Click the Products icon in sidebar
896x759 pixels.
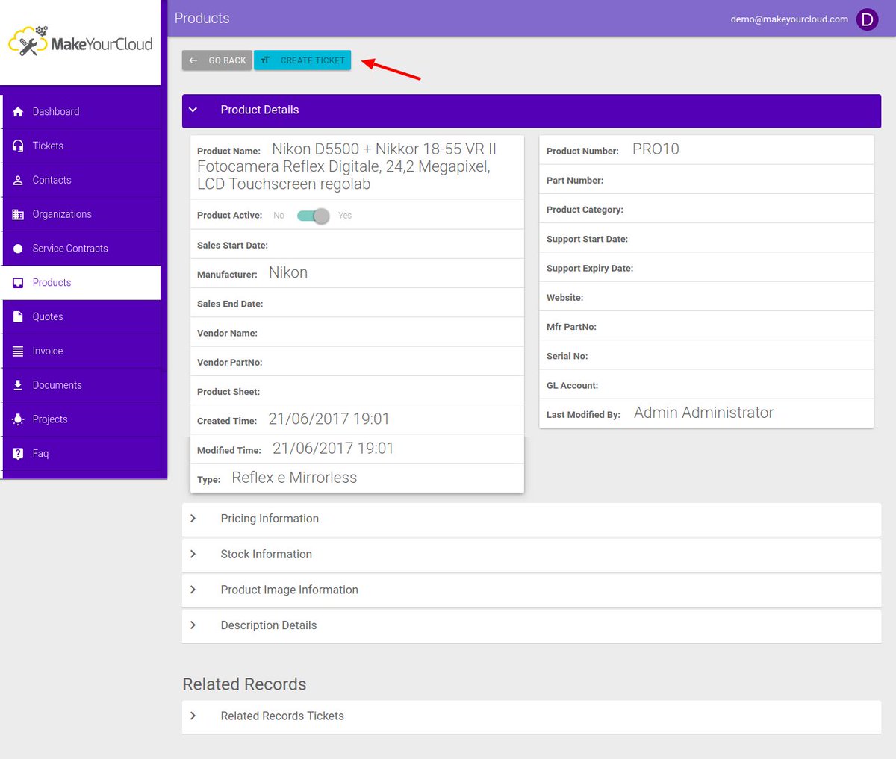(x=18, y=283)
